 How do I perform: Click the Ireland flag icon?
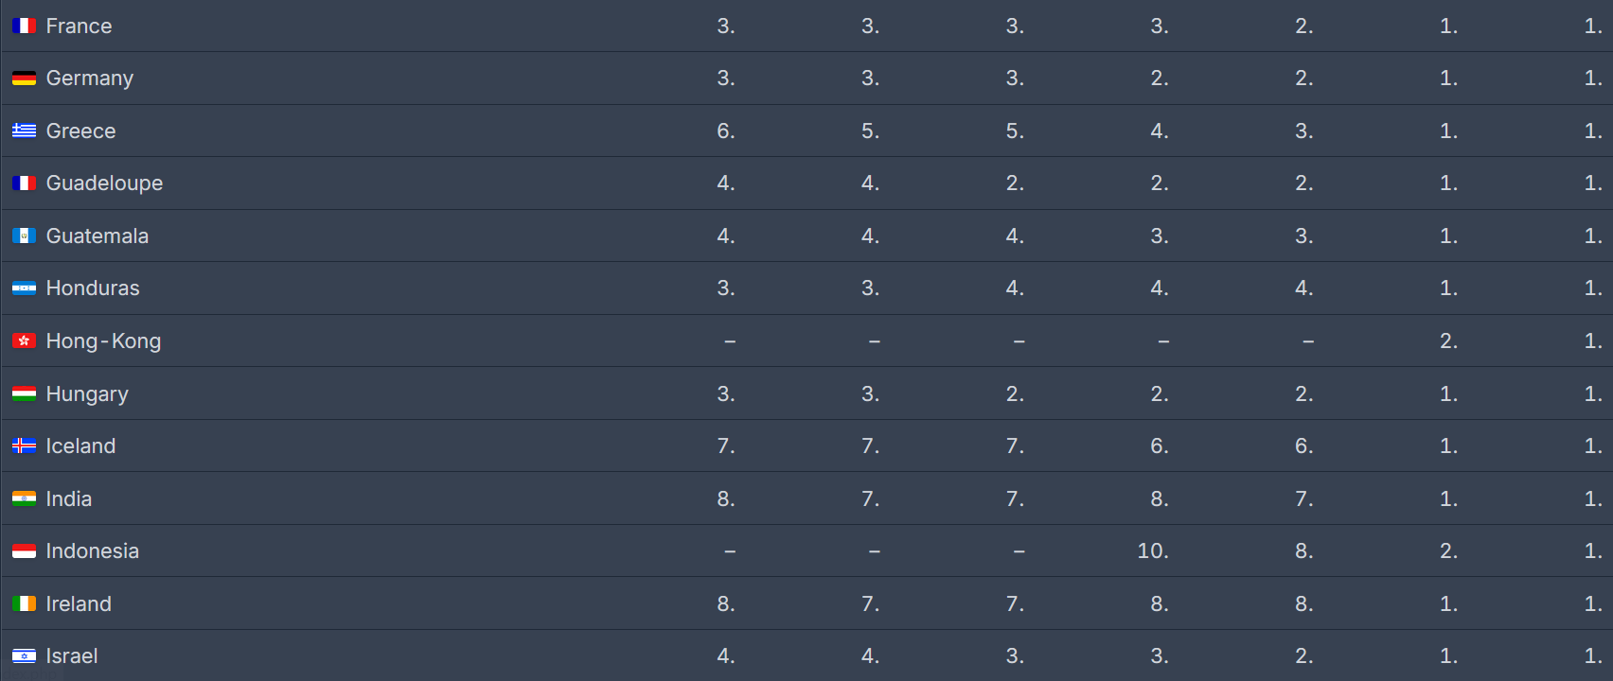click(25, 604)
